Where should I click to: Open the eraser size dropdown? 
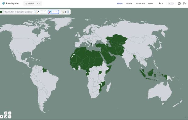click(x=55, y=12)
